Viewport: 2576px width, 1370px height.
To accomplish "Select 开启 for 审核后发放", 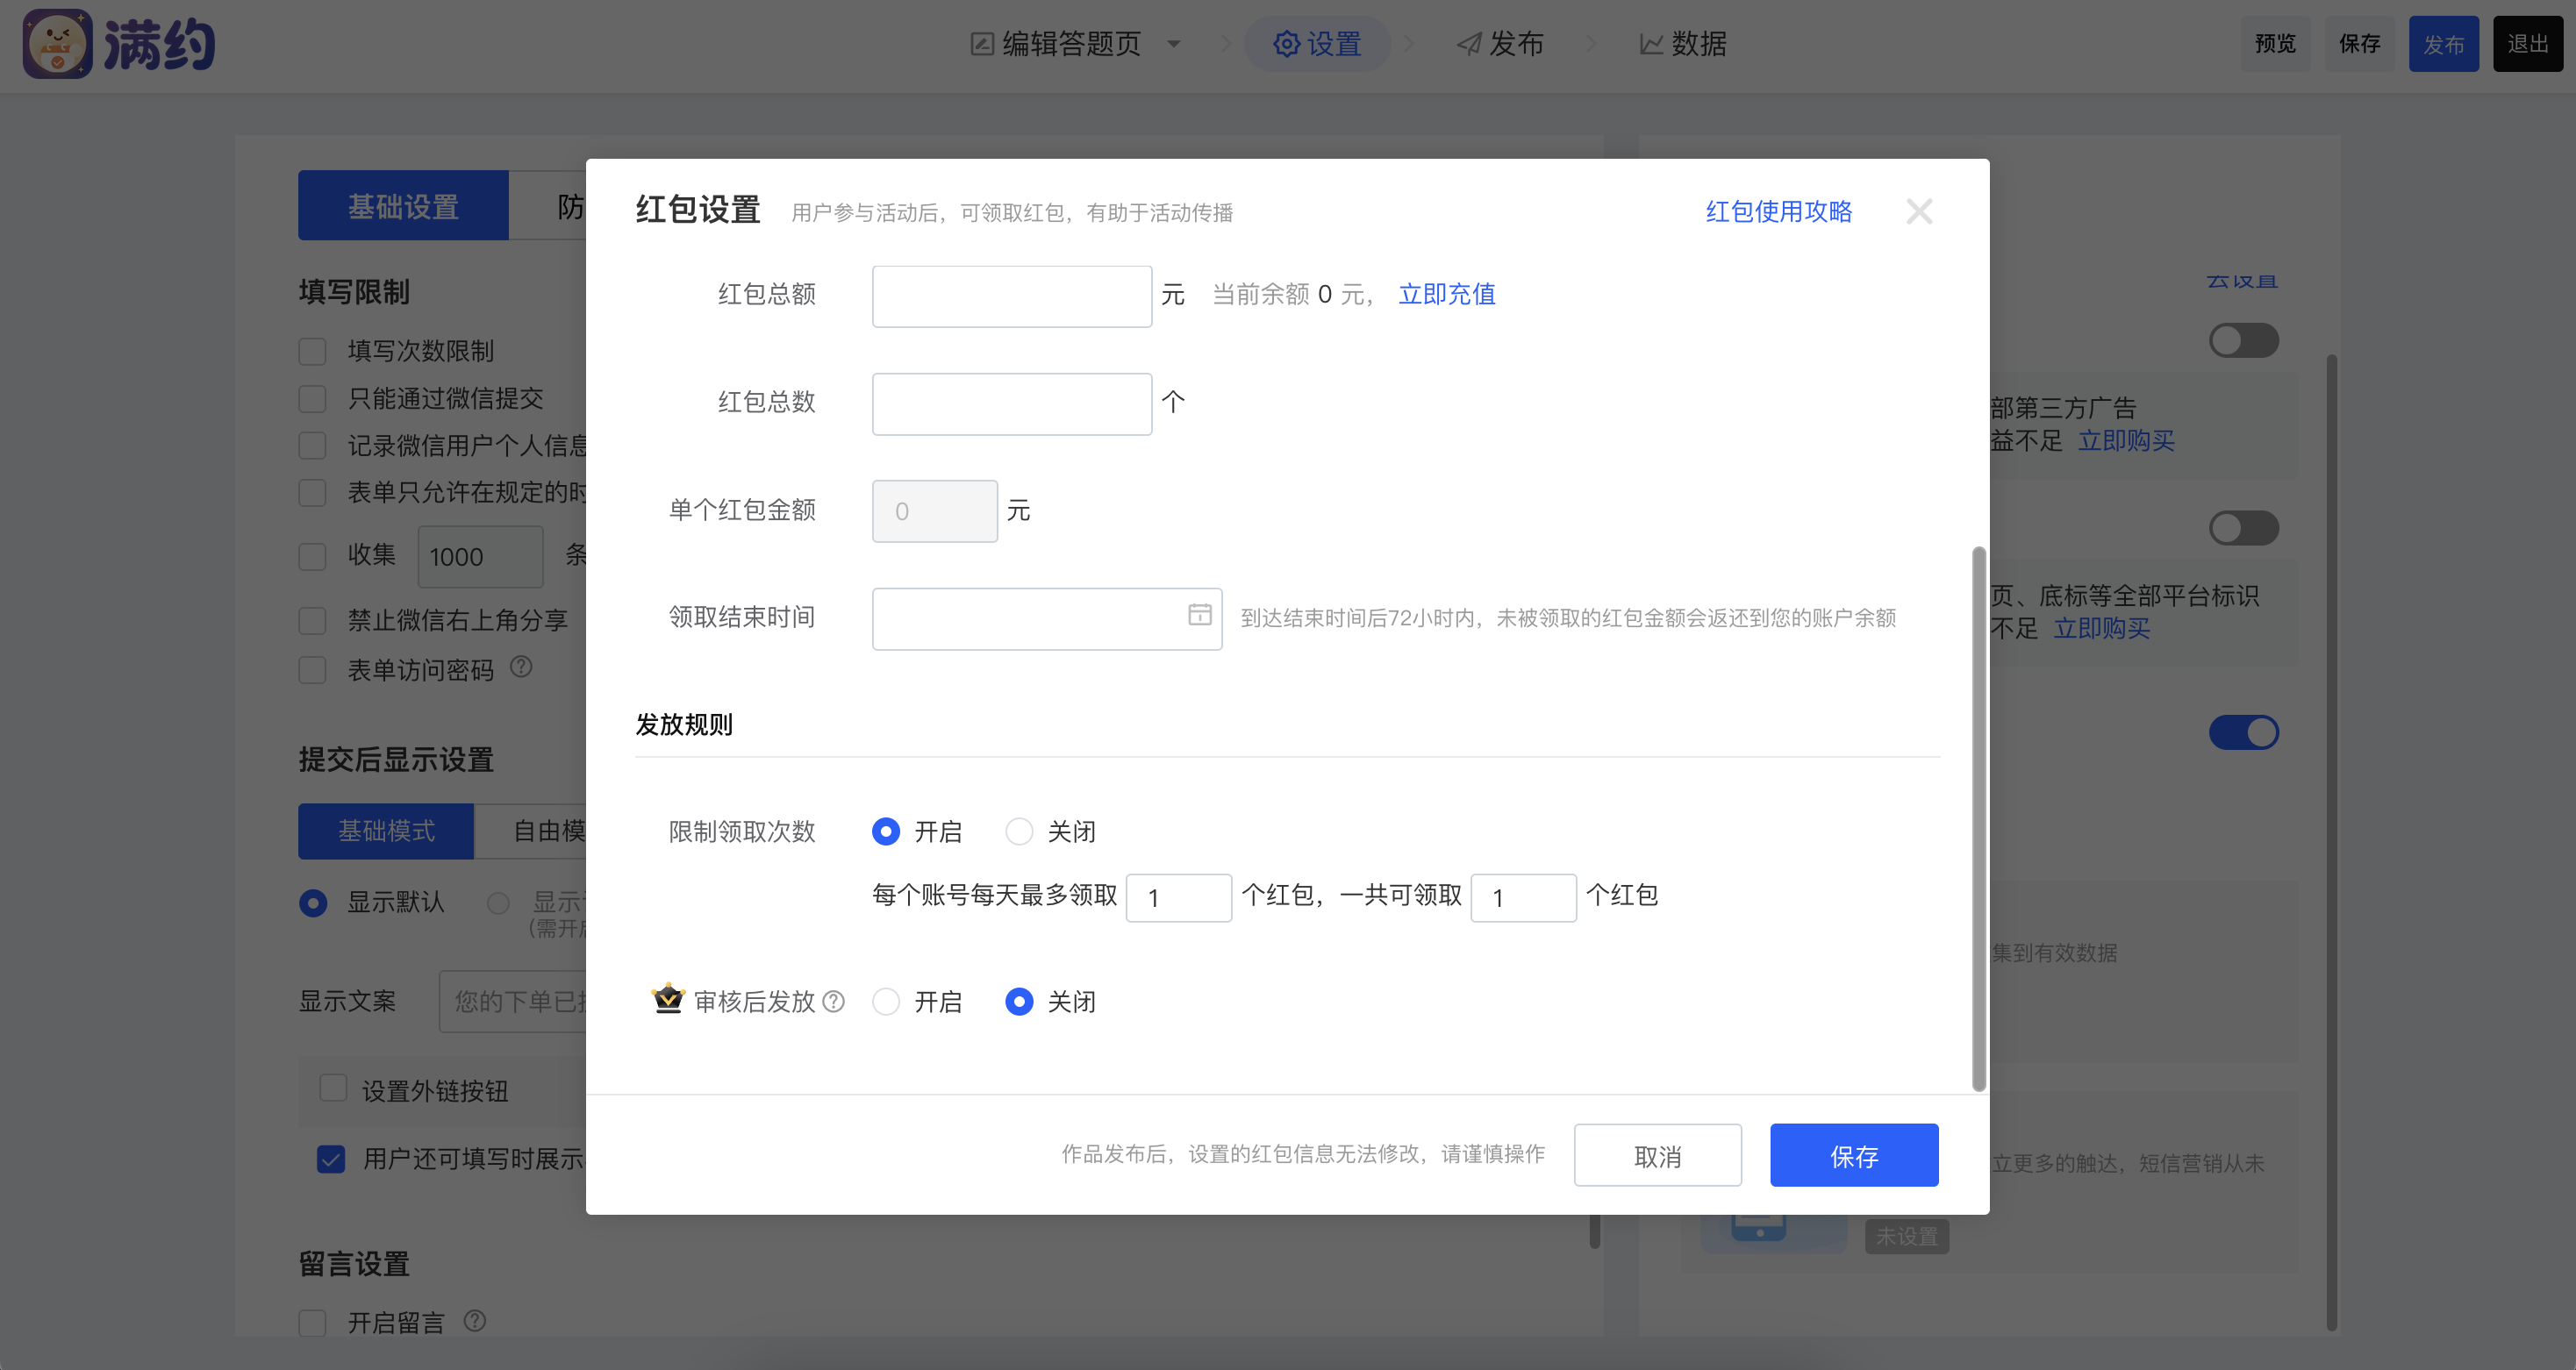I will pyautogui.click(x=886, y=1001).
